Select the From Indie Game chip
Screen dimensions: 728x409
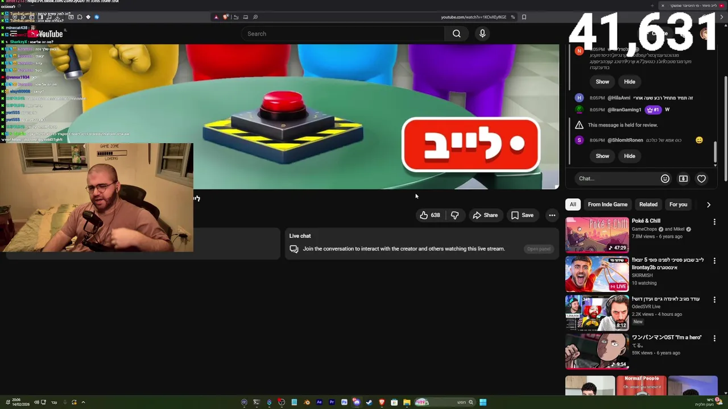(607, 204)
